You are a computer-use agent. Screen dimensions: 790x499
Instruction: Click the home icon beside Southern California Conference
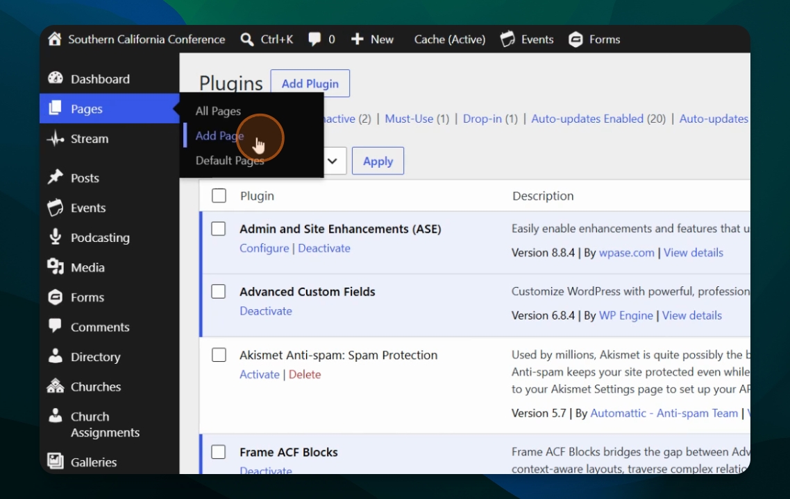54,40
